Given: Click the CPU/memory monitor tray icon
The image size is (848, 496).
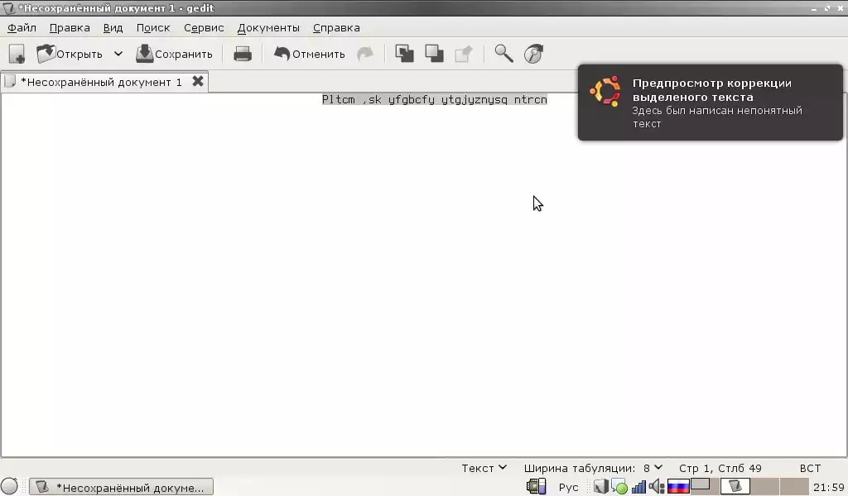Looking at the screenshot, I should (536, 487).
